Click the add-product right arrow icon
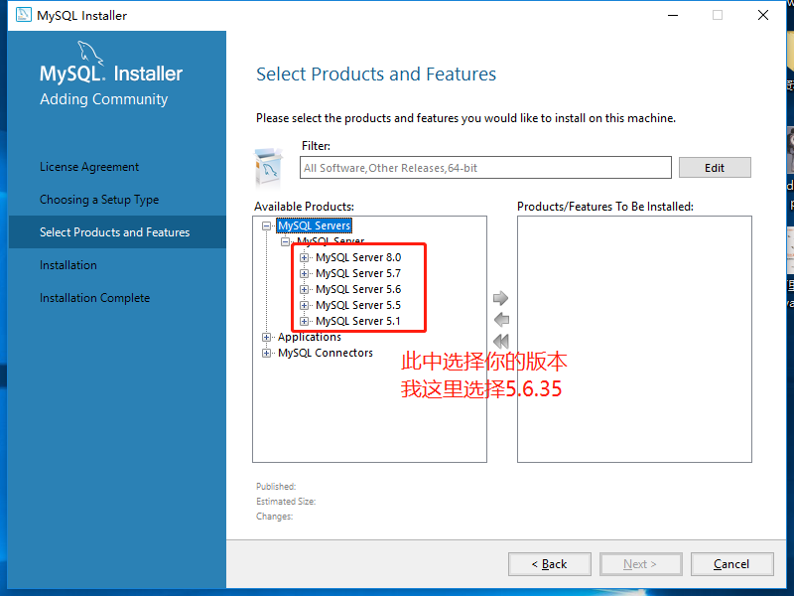Viewport: 794px width, 596px height. click(x=500, y=298)
